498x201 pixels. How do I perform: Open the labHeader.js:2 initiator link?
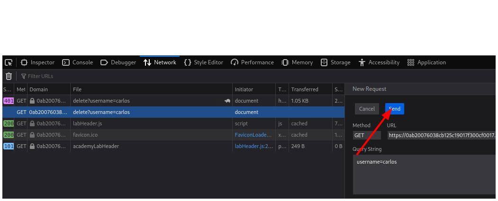coord(254,146)
